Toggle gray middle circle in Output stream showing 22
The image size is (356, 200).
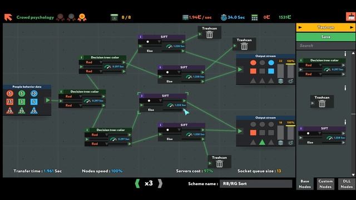[262, 63]
